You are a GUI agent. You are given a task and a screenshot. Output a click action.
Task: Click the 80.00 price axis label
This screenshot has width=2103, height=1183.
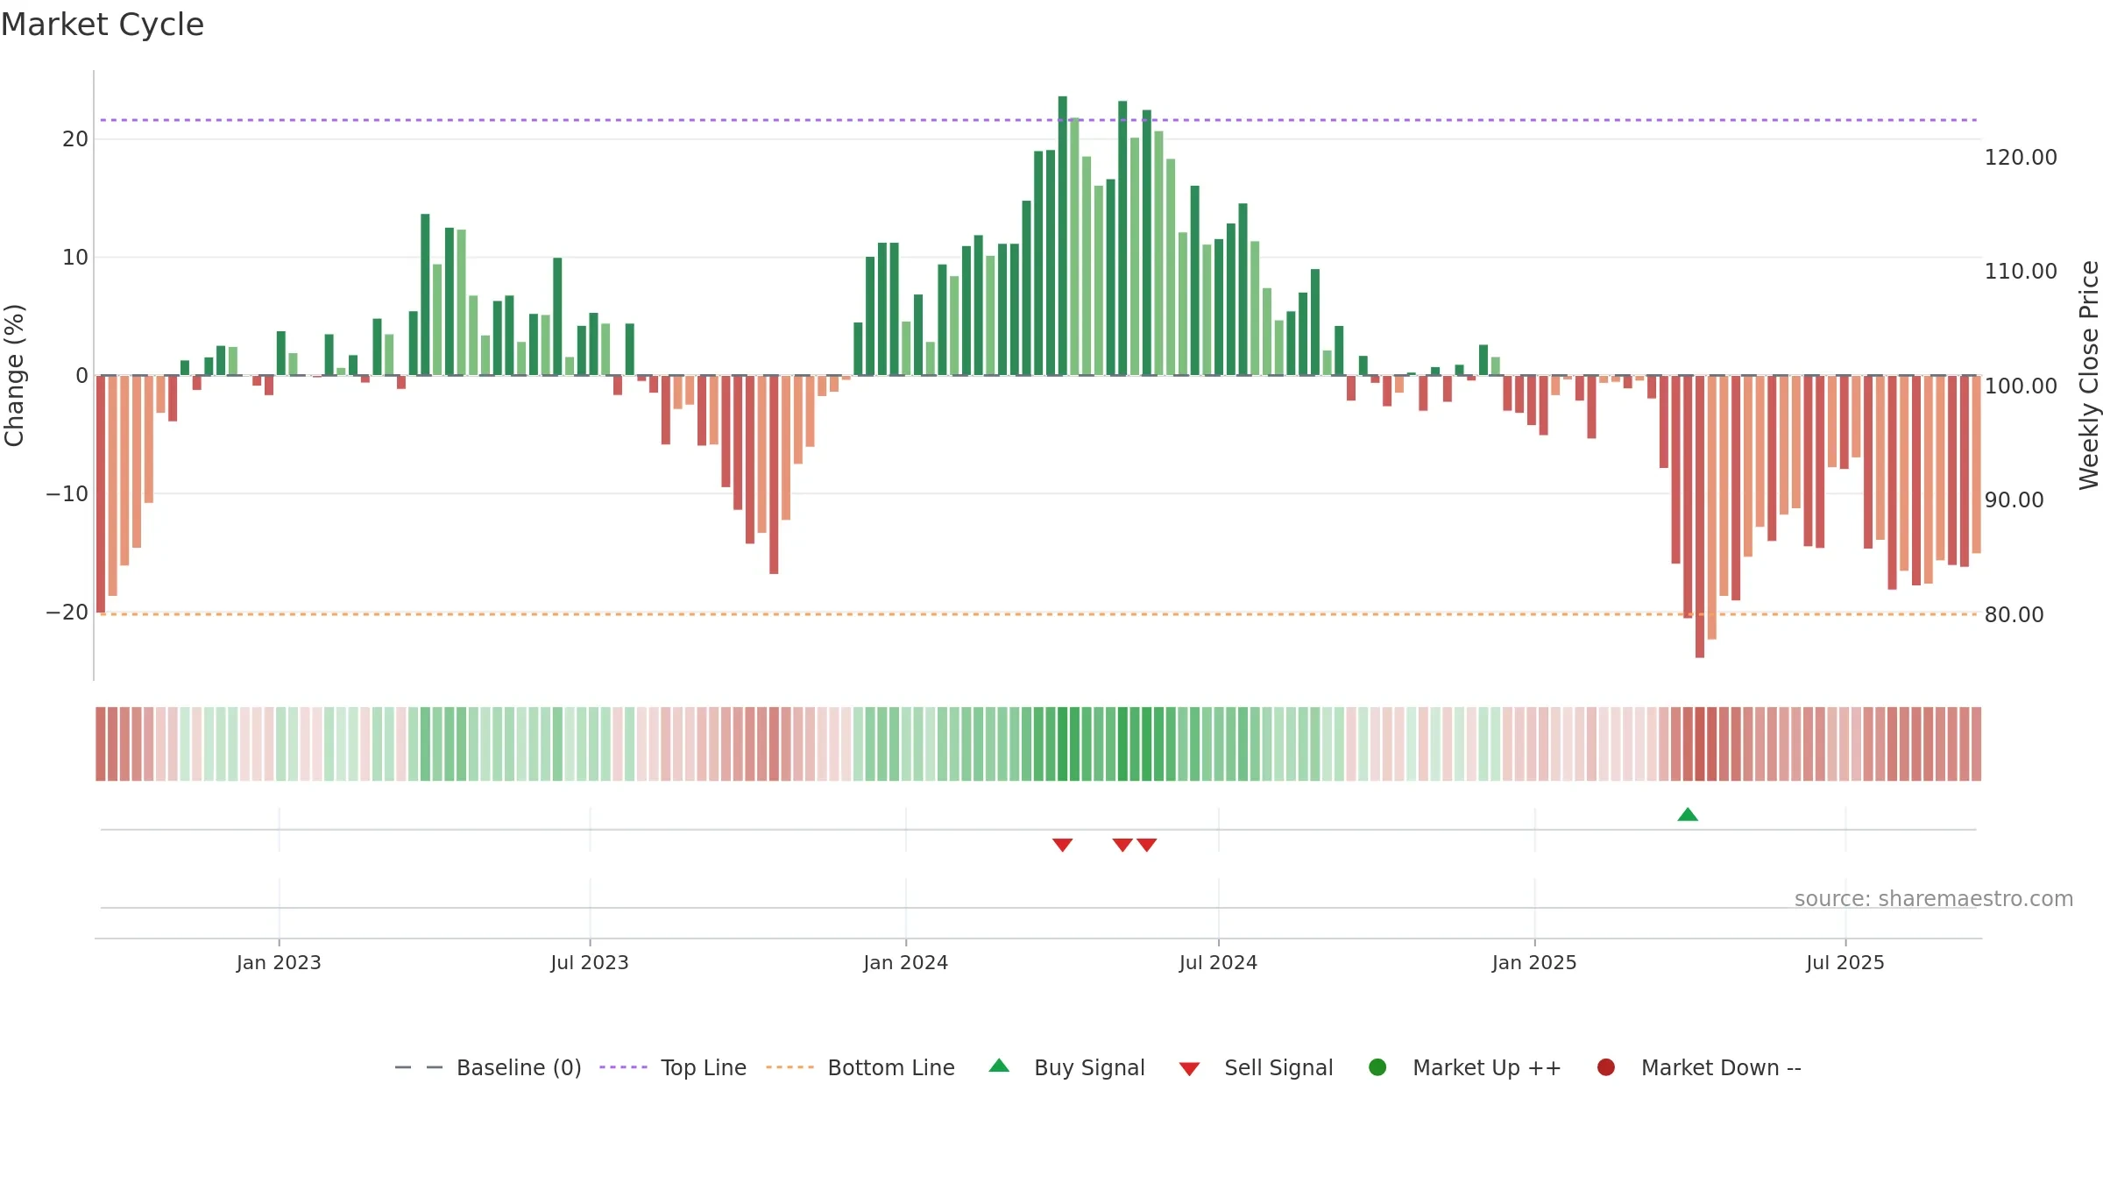(x=2014, y=615)
